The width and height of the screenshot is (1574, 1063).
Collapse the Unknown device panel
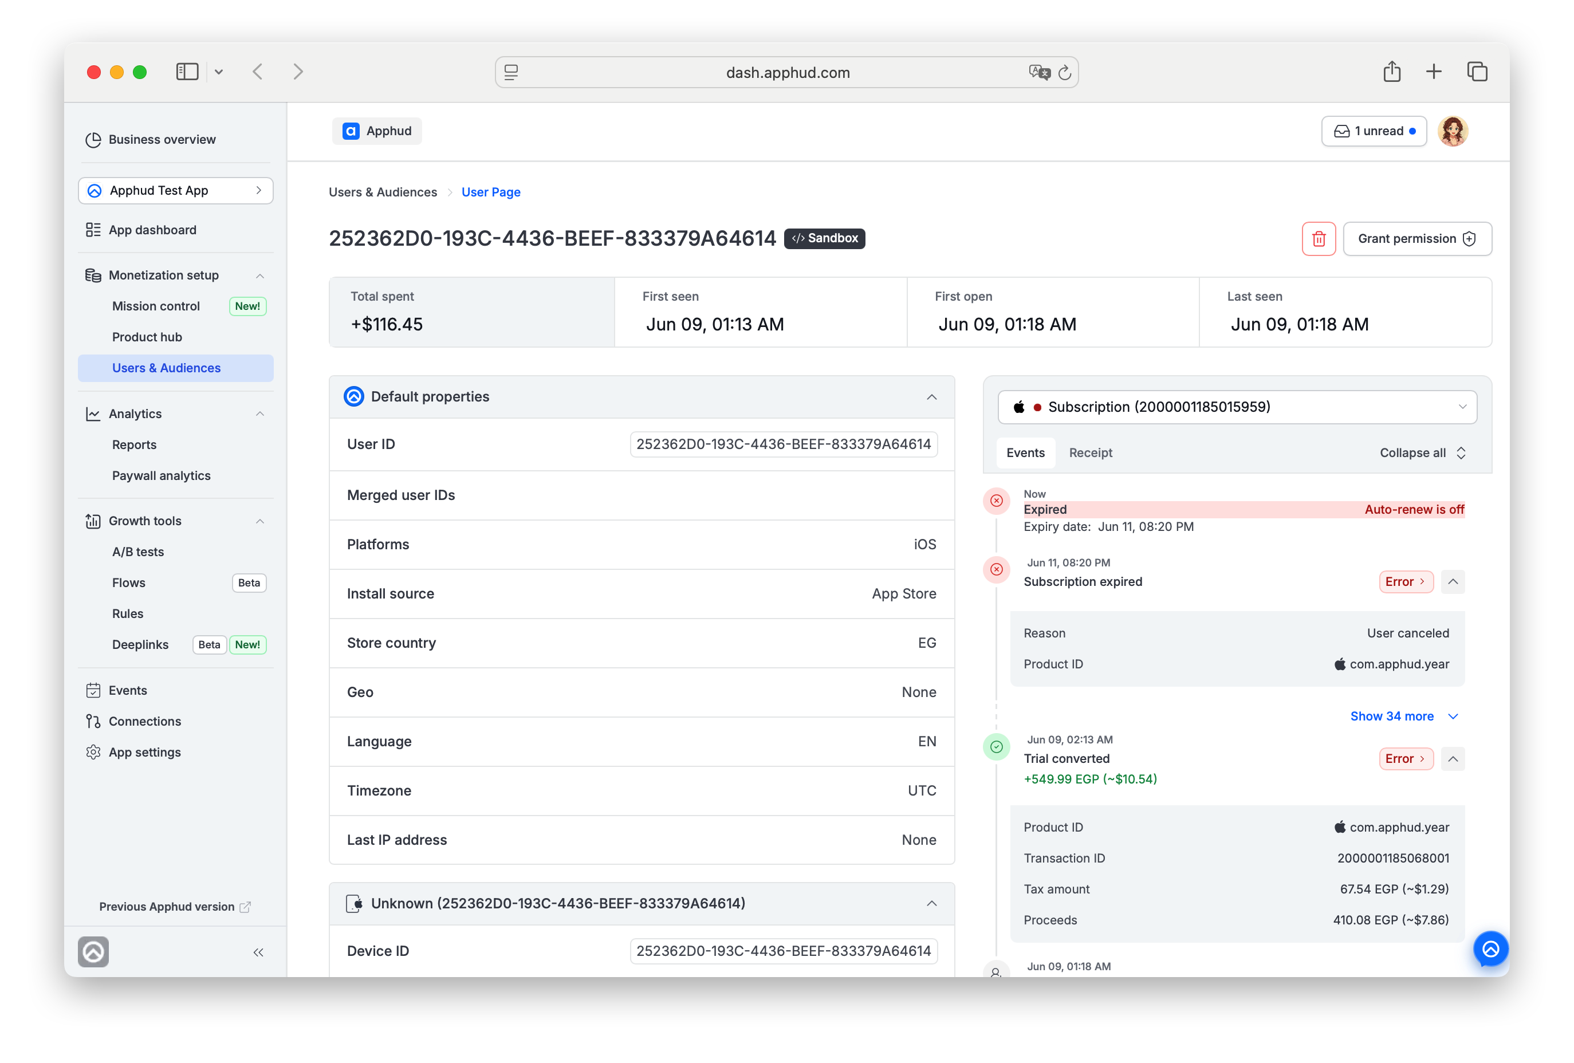coord(931,903)
